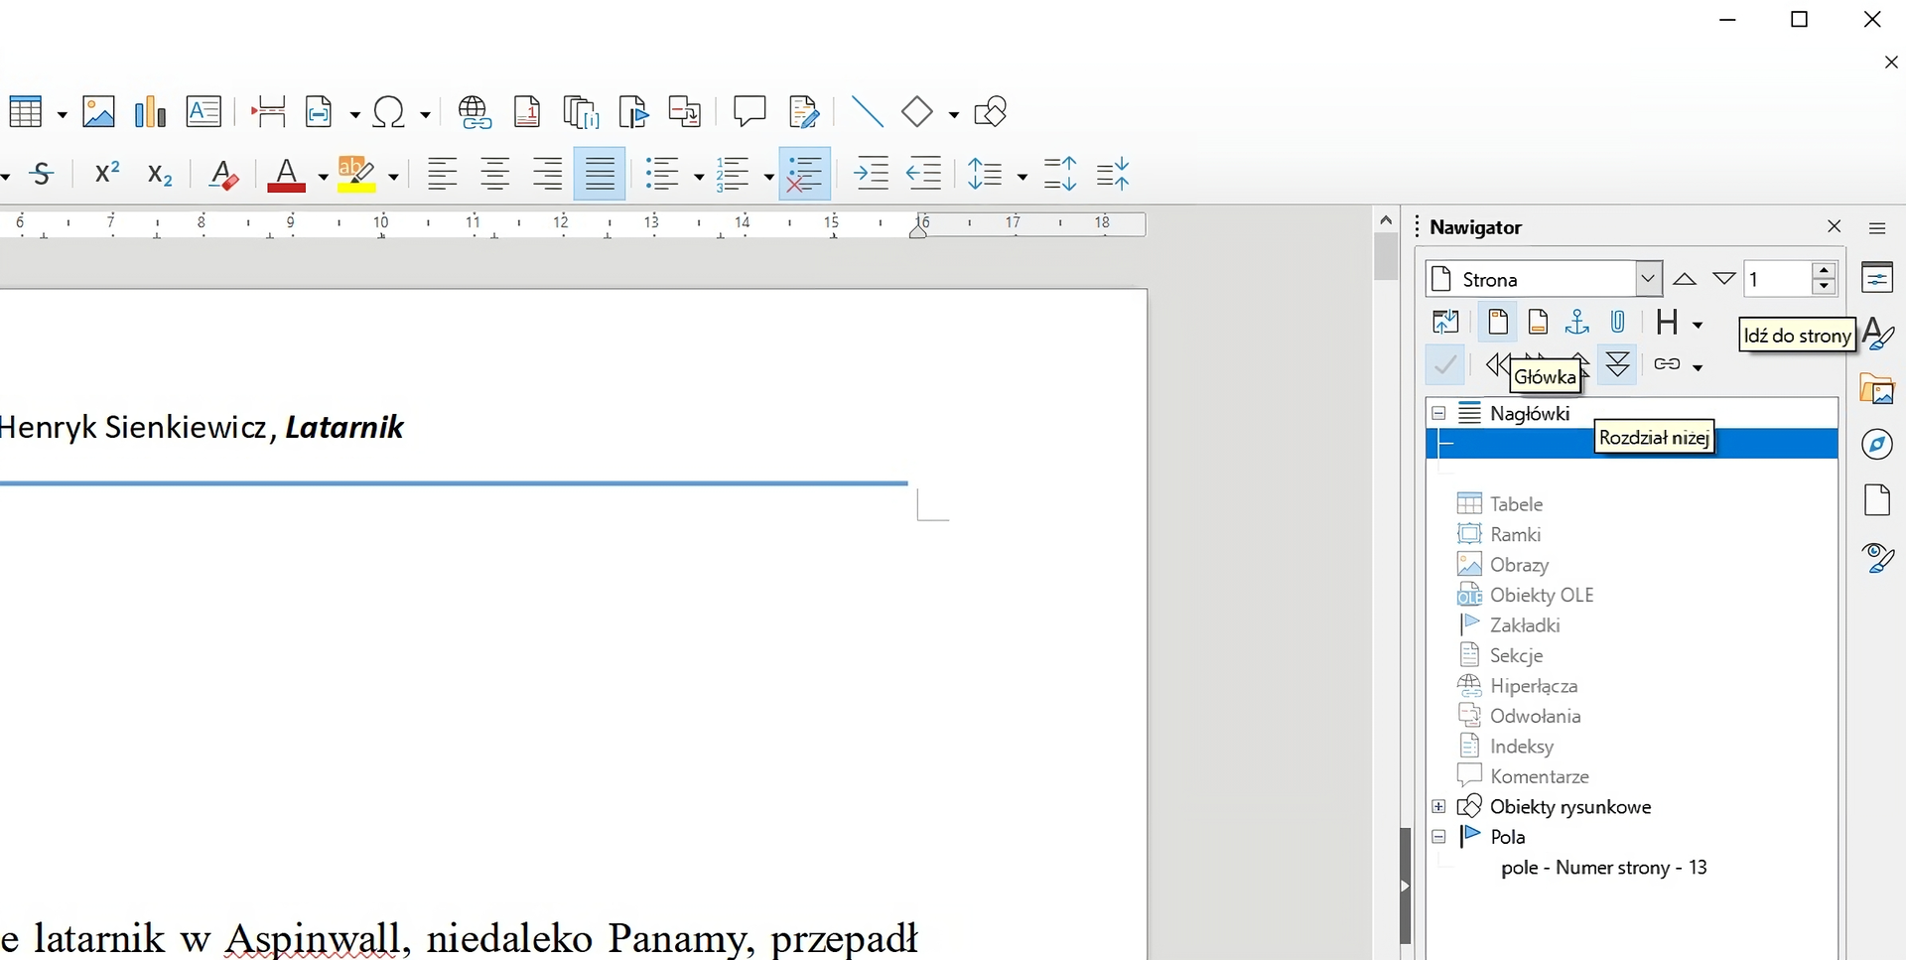Toggle justified alignment
Viewport: 1906px width, 960px height.
coord(600,174)
